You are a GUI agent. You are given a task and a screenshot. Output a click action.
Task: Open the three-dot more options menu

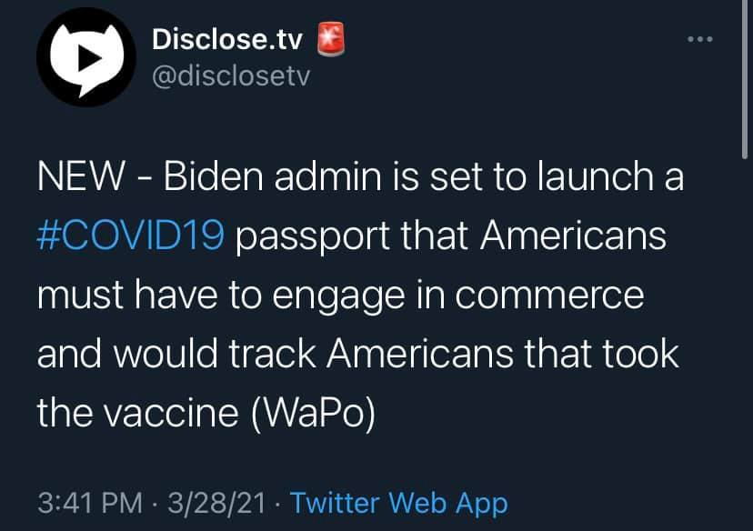tap(699, 39)
